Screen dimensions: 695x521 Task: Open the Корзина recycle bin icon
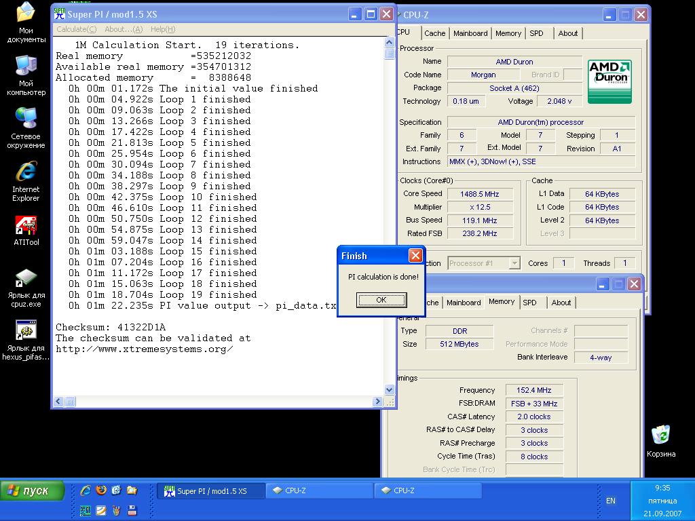coord(661,441)
